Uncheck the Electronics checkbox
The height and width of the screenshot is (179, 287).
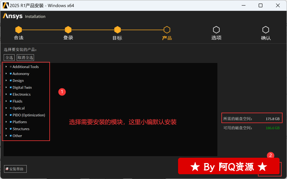11,94
